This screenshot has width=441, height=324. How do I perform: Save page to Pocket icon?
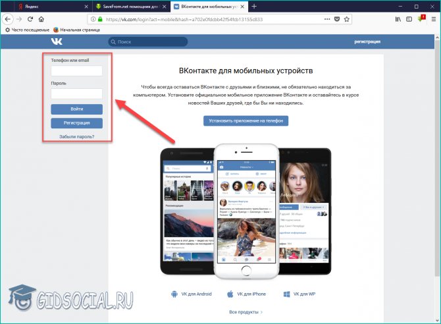point(337,19)
